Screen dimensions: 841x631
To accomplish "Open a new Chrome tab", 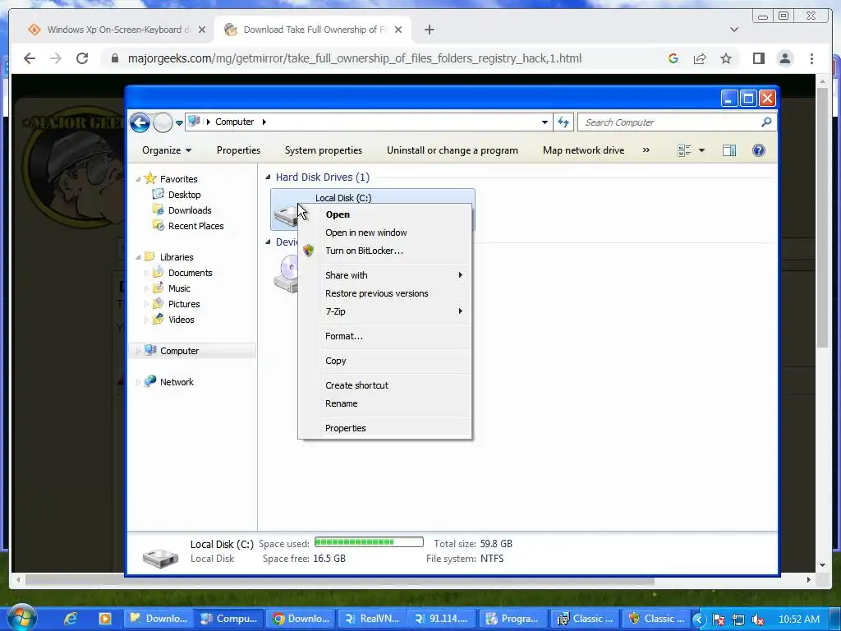I will (x=429, y=30).
